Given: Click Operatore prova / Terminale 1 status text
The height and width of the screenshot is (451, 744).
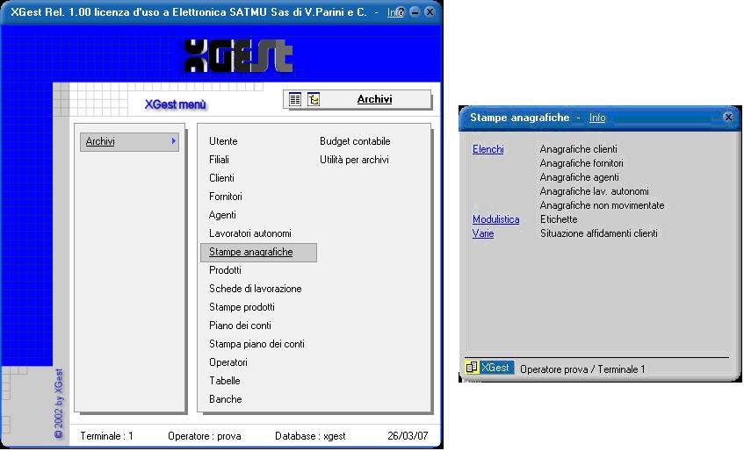Looking at the screenshot, I should (x=582, y=369).
